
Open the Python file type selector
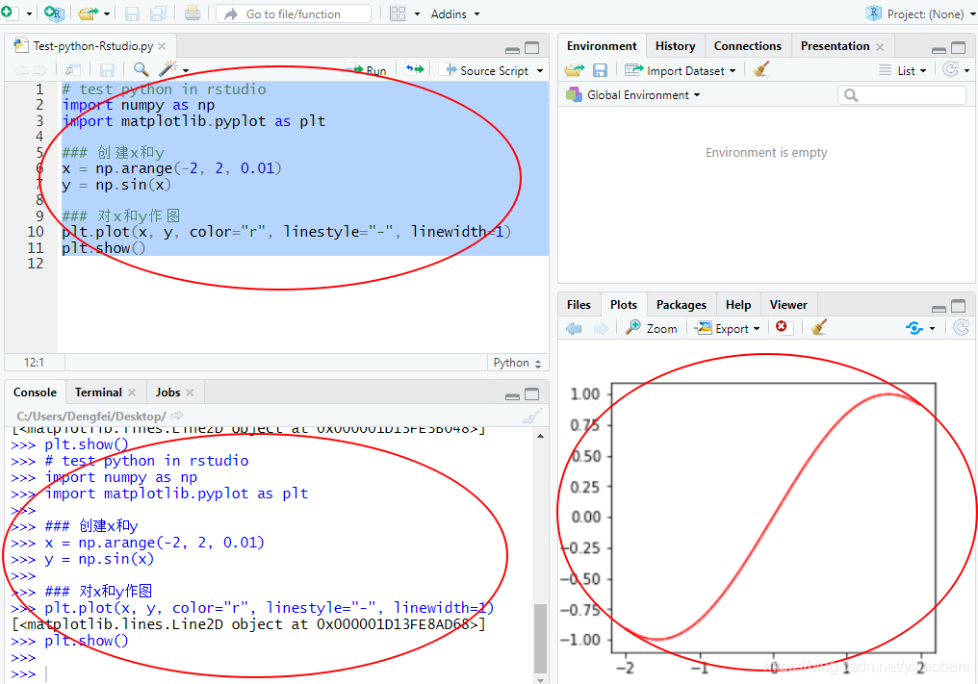point(517,363)
